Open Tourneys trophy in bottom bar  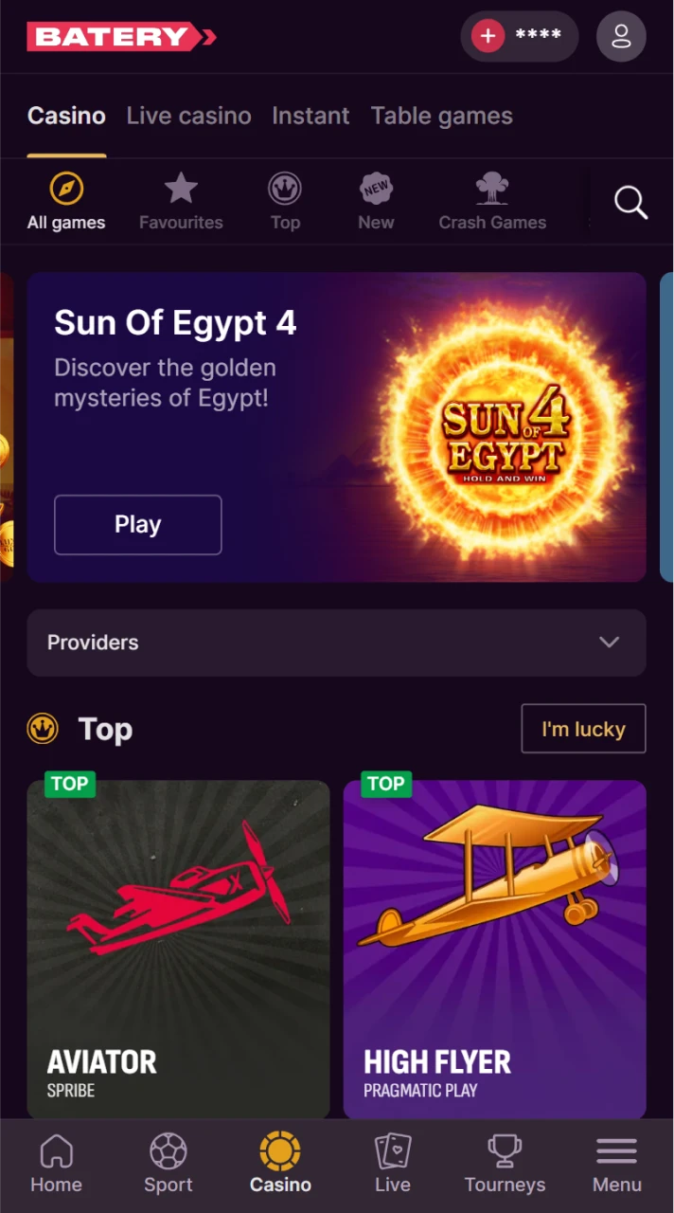tap(505, 1165)
